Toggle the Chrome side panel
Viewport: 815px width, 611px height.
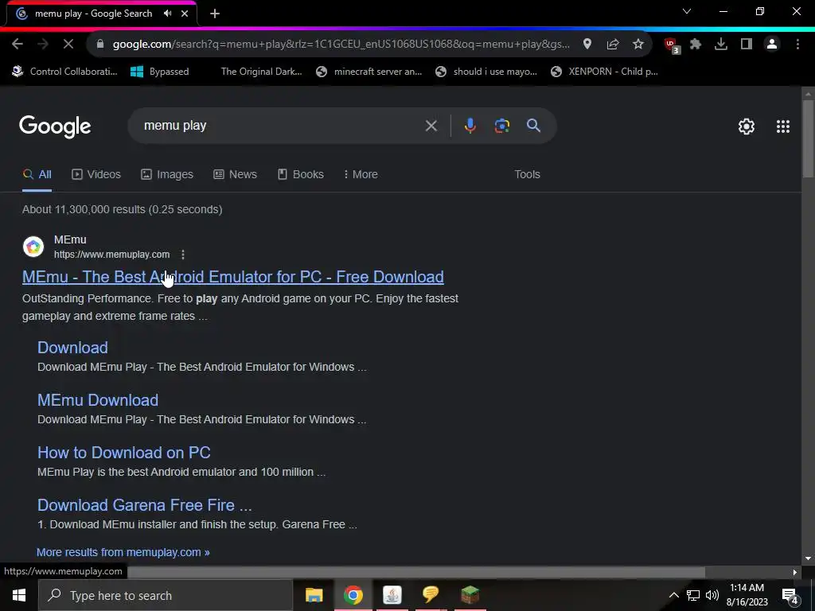pos(747,45)
